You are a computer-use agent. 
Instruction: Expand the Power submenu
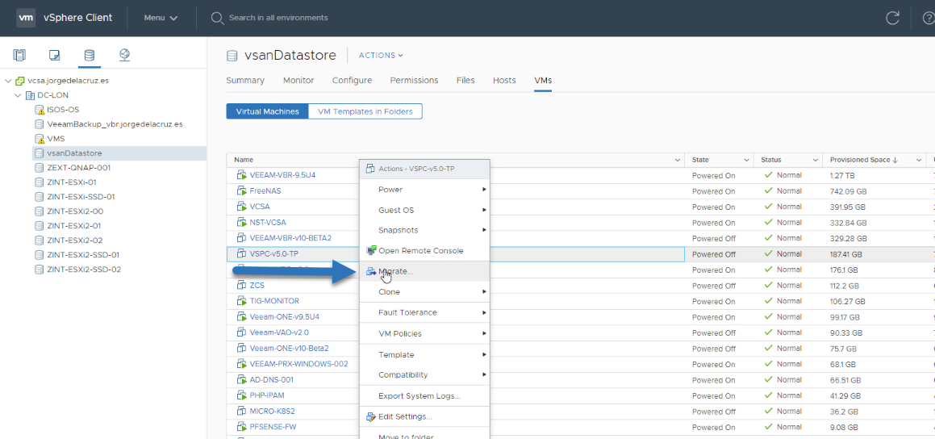tap(424, 189)
